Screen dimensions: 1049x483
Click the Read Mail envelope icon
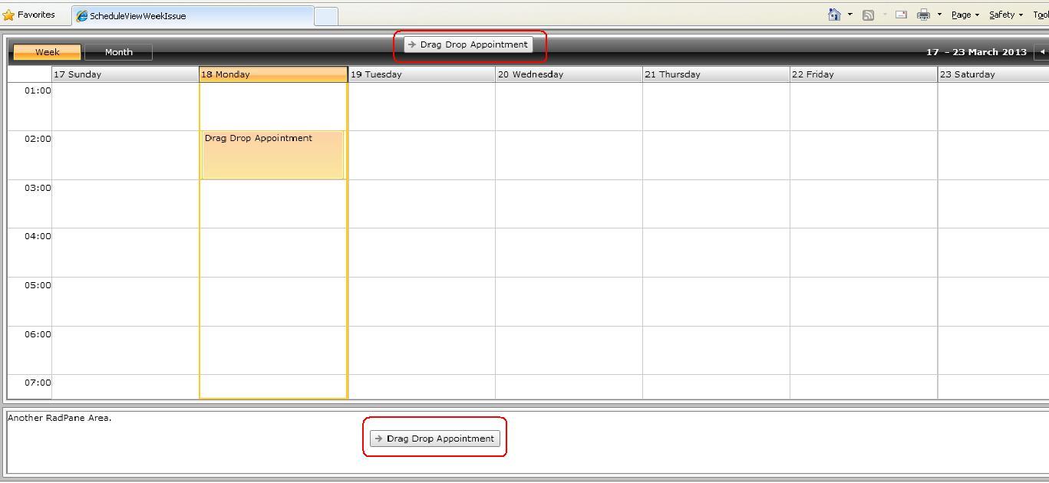(x=901, y=15)
